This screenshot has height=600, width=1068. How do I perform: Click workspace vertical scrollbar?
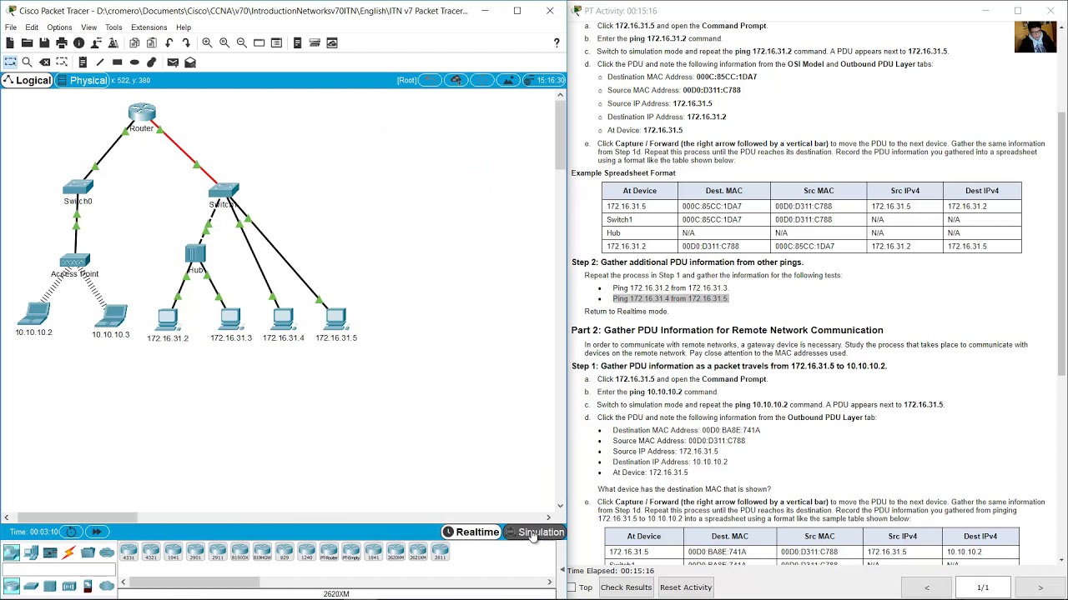point(560,133)
